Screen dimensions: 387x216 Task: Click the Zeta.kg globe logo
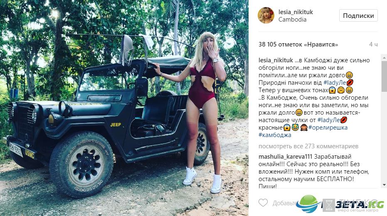coord(307,204)
